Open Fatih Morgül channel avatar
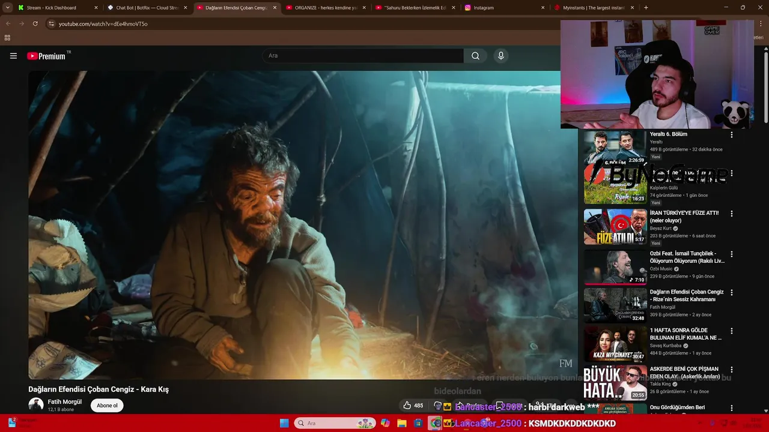Screen dimensions: 769x432 click(x=36, y=405)
